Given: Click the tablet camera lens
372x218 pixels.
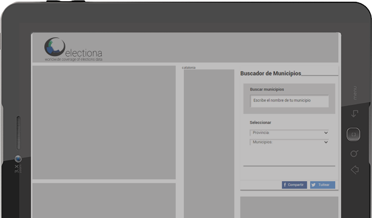Looking at the screenshot, I should pos(18,158).
